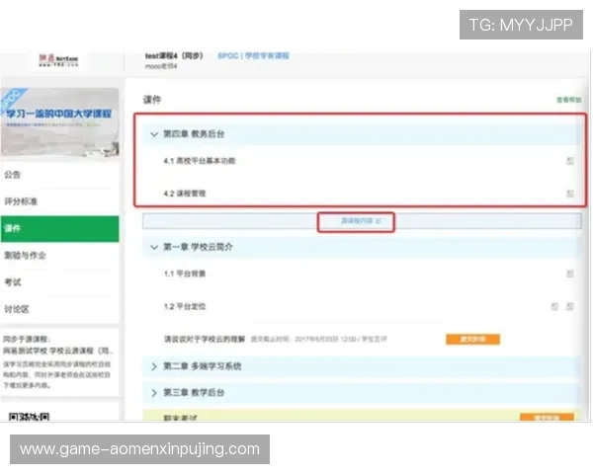Click the 查看帮助 link

click(x=569, y=100)
